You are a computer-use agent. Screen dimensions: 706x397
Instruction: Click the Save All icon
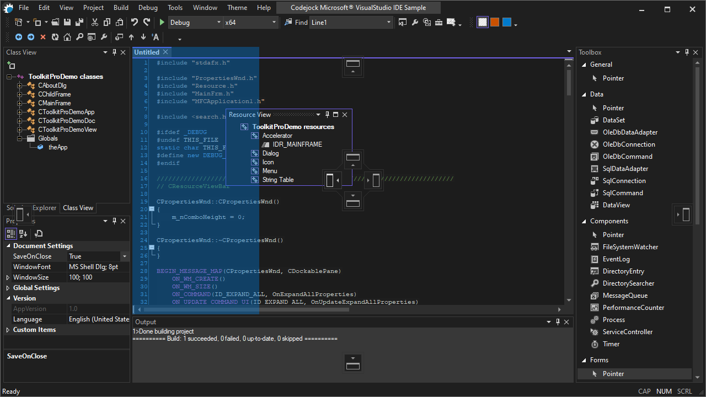(x=79, y=23)
